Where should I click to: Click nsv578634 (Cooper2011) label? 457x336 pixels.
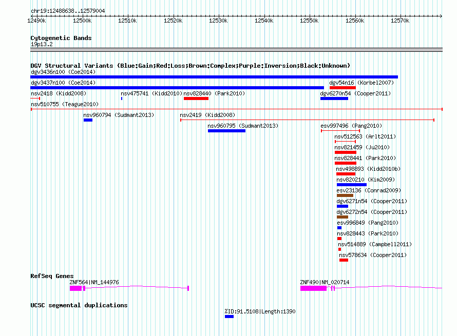pos(373,255)
